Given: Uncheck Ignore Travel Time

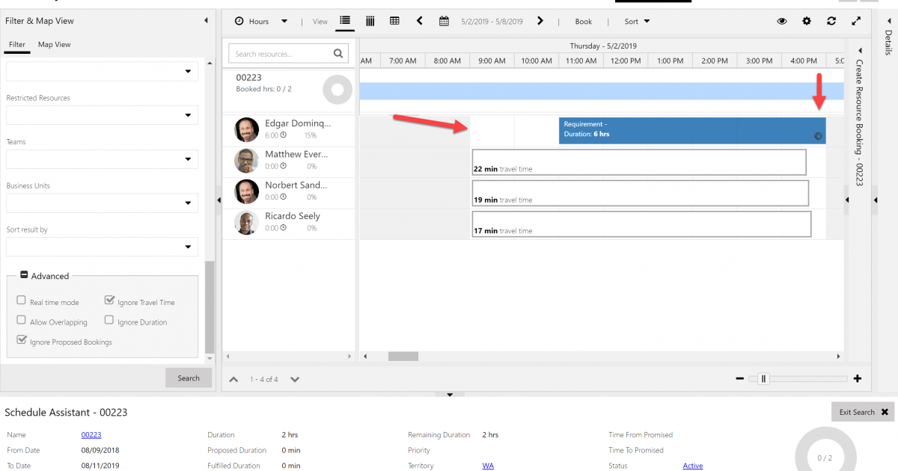Looking at the screenshot, I should [x=109, y=301].
